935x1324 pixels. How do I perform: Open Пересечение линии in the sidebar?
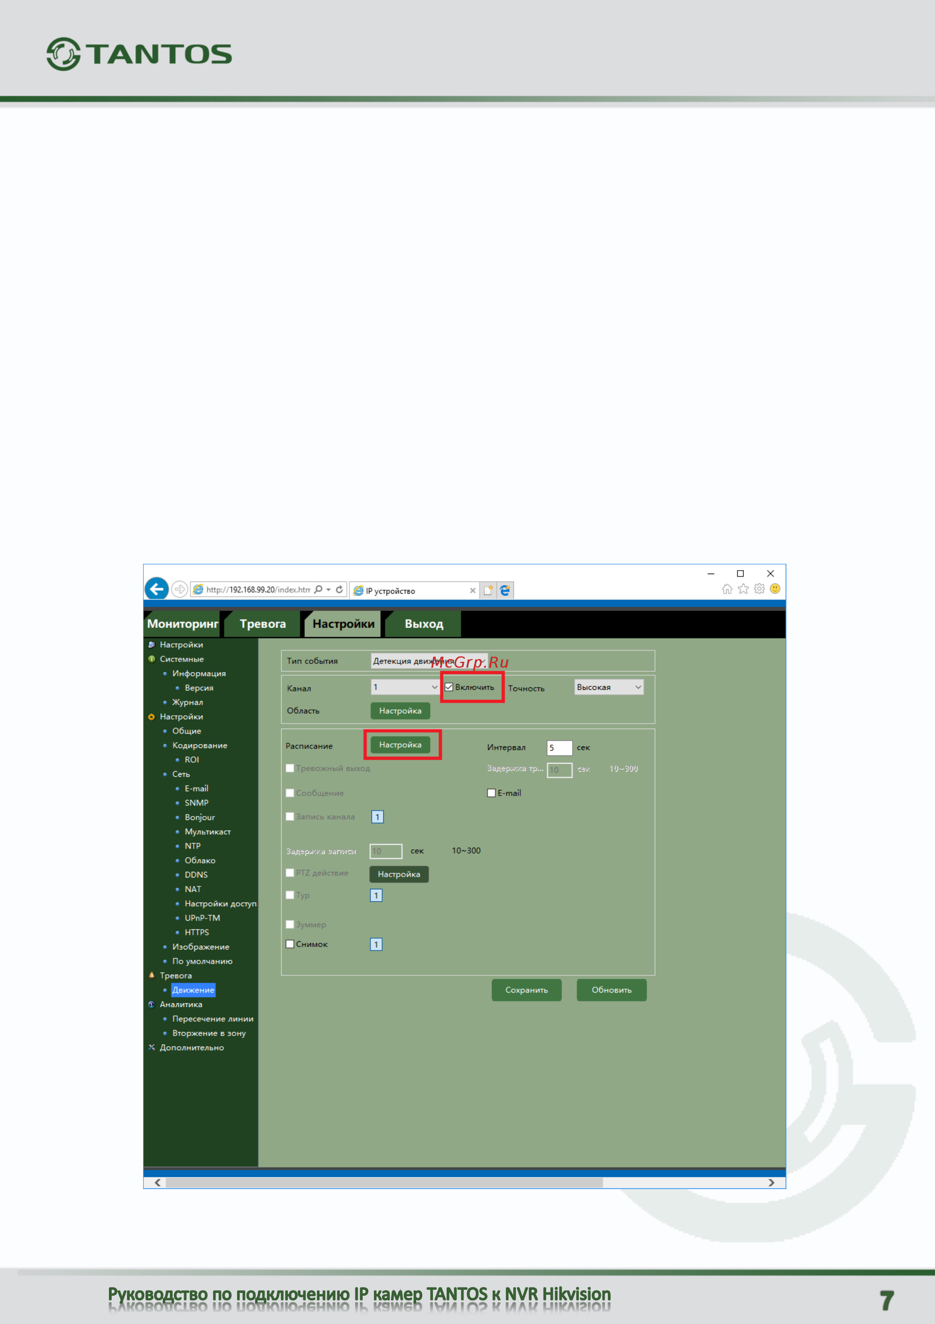(x=213, y=1019)
